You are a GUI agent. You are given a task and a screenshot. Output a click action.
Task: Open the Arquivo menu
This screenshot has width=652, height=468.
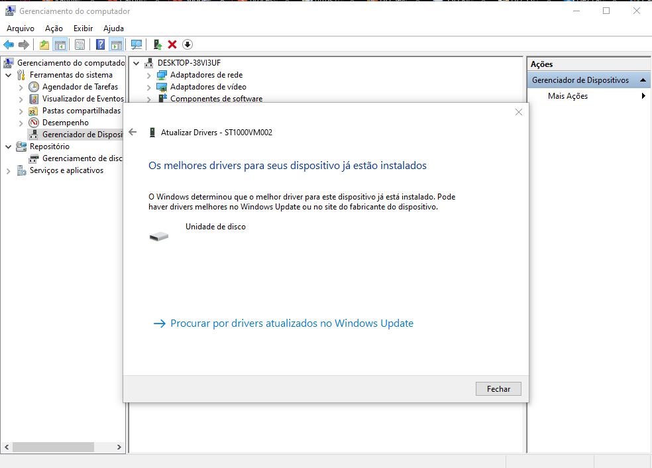pos(21,29)
